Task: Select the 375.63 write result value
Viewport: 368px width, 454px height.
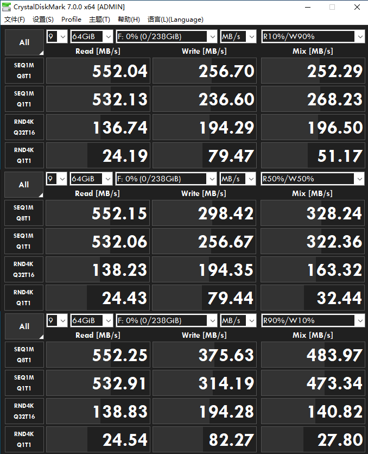Action: point(205,355)
